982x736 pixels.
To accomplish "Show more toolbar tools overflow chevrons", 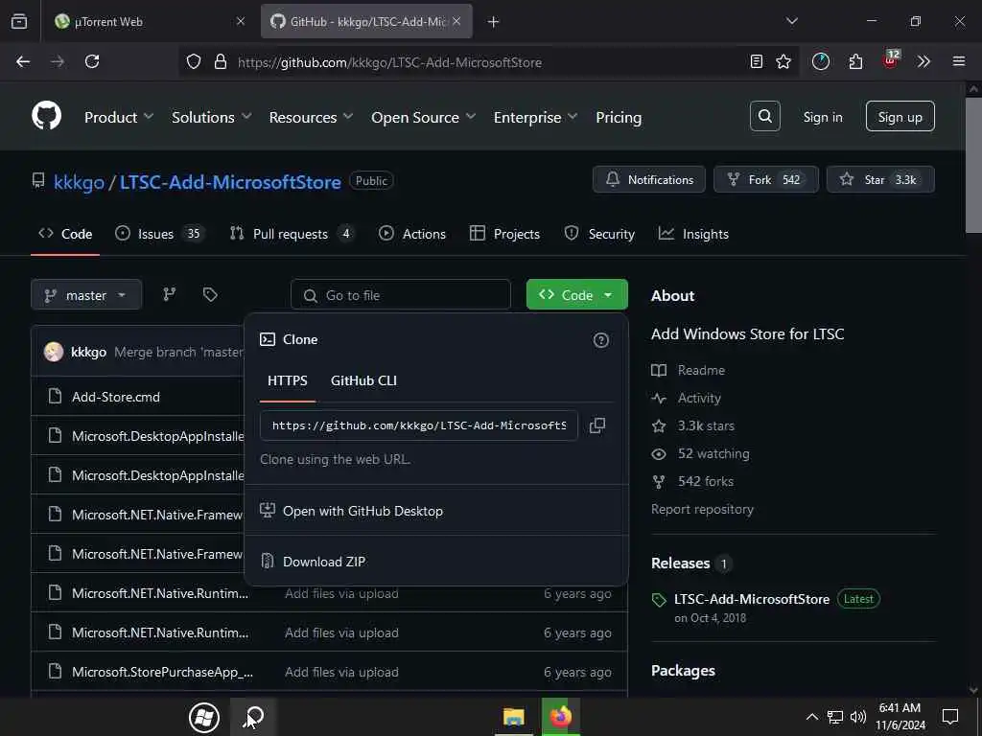I will pos(924,61).
